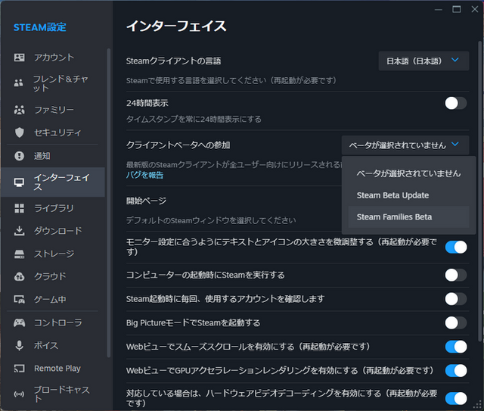Click the バグを報告 link
The height and width of the screenshot is (411, 484).
[x=144, y=176]
